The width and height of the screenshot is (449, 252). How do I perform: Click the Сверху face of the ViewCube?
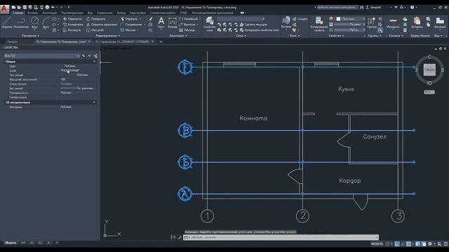[429, 70]
